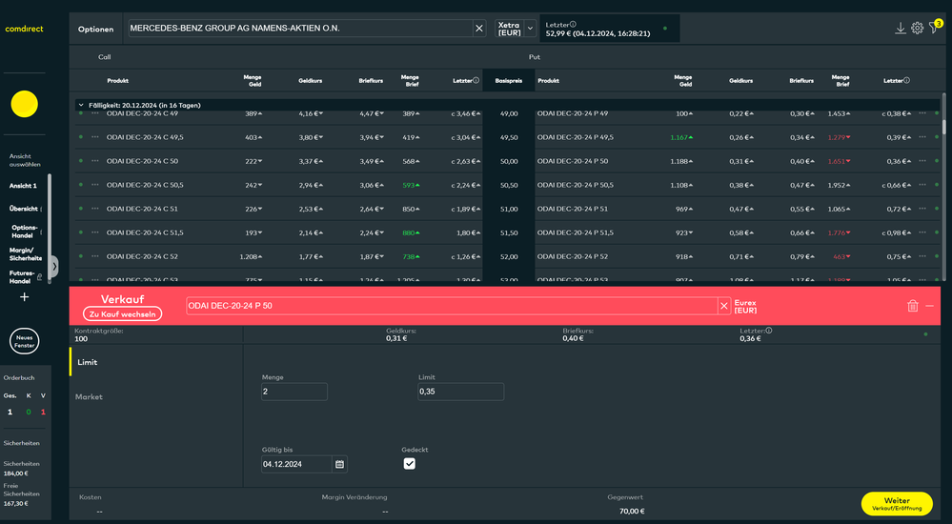Uncheck the Gedeckt checkbox
This screenshot has height=524, width=952.
(410, 464)
